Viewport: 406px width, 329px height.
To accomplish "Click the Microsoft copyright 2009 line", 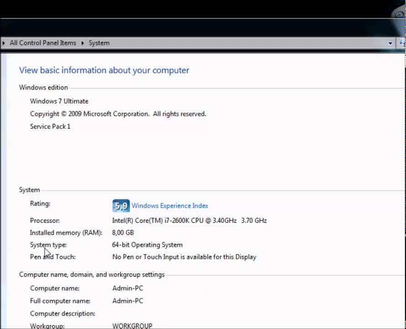I will 118,114.
